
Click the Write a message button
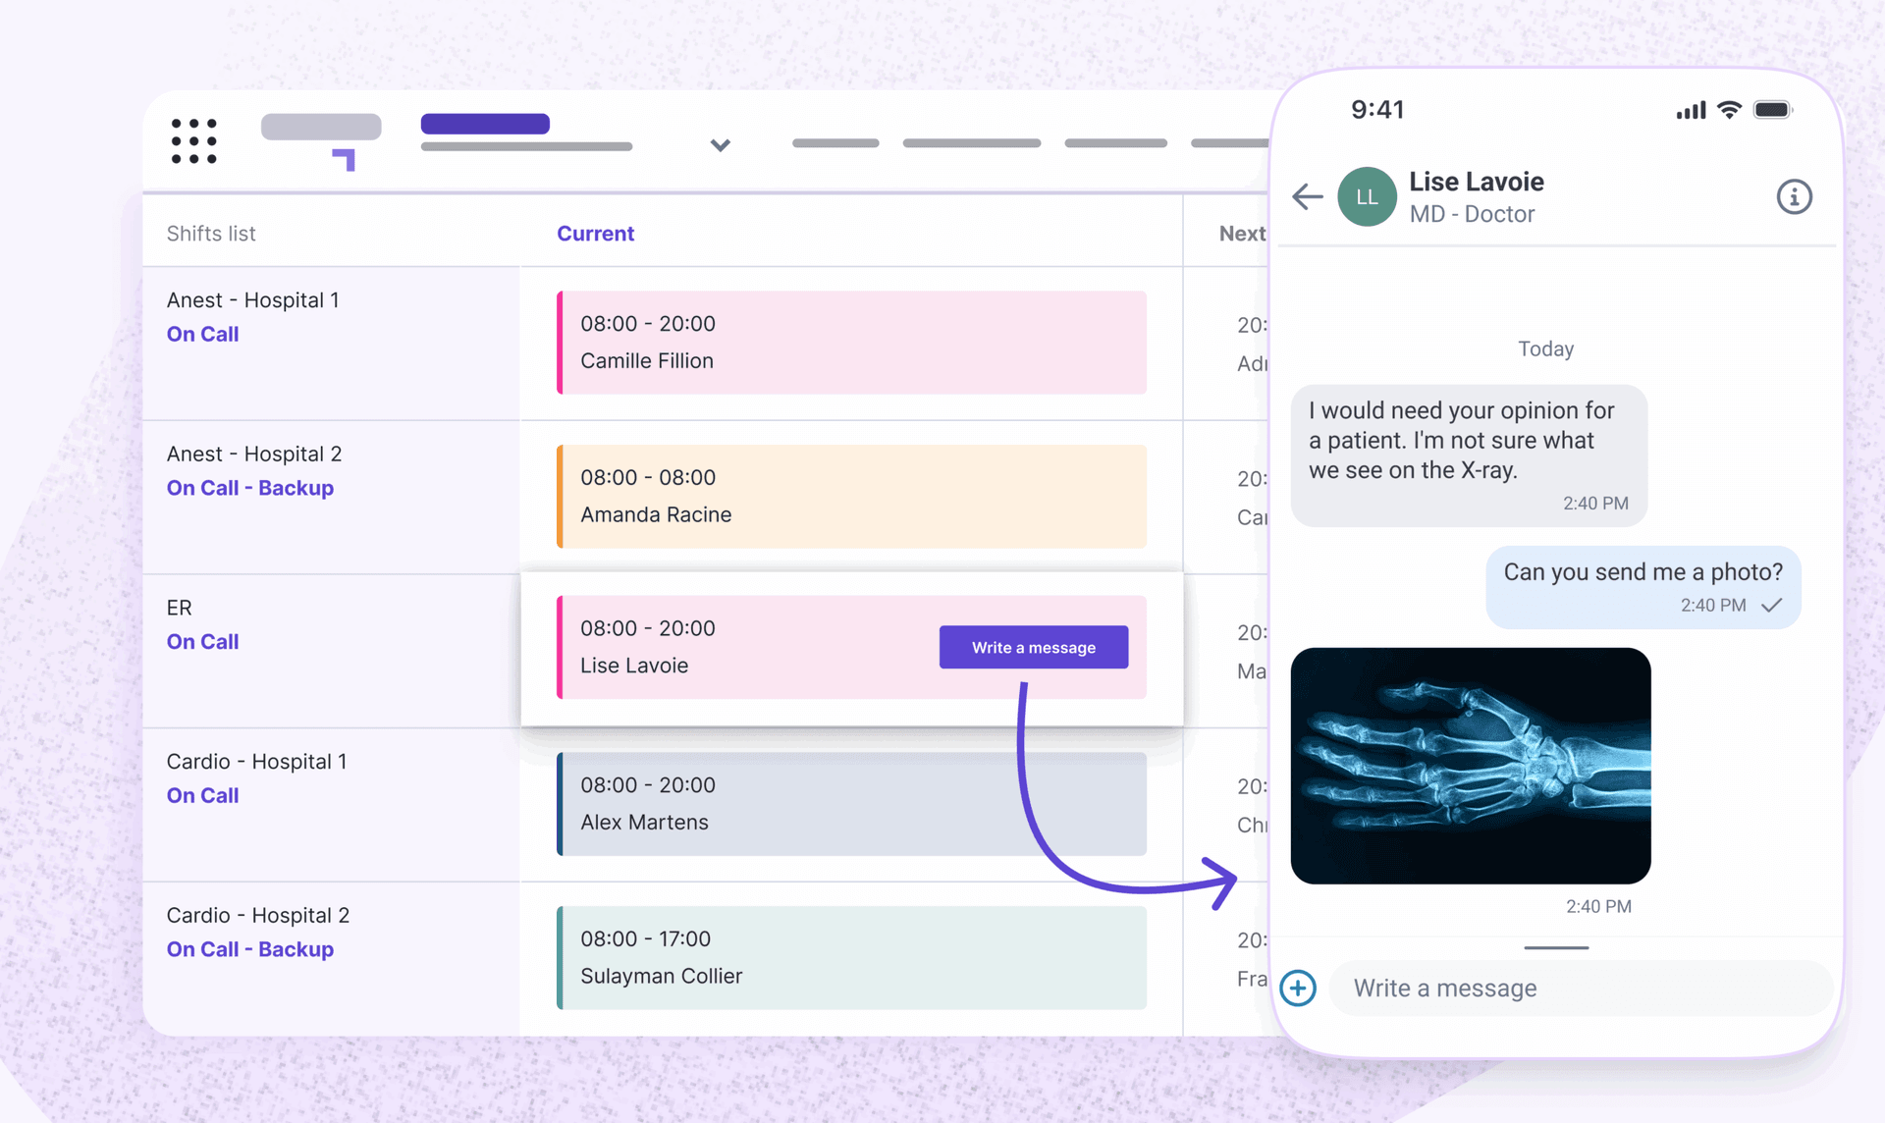1033,647
